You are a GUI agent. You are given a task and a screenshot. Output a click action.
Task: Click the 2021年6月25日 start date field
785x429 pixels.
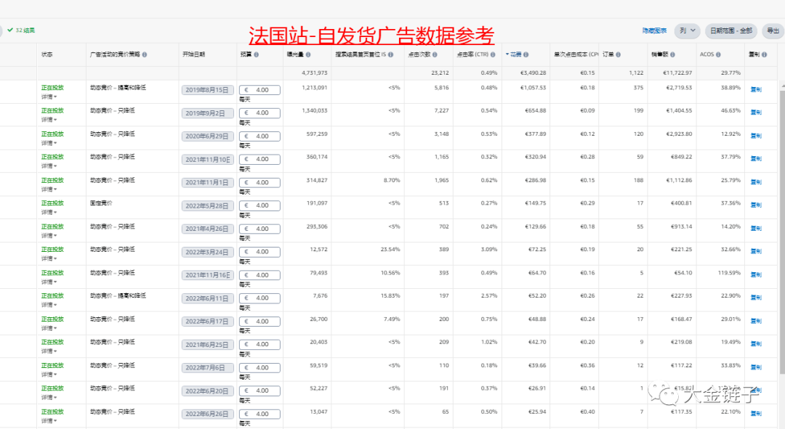tap(207, 345)
